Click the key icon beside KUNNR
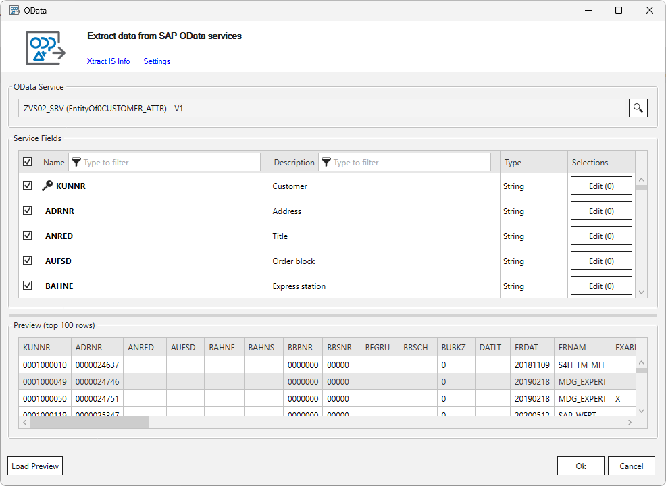This screenshot has height=486, width=666. [46, 185]
